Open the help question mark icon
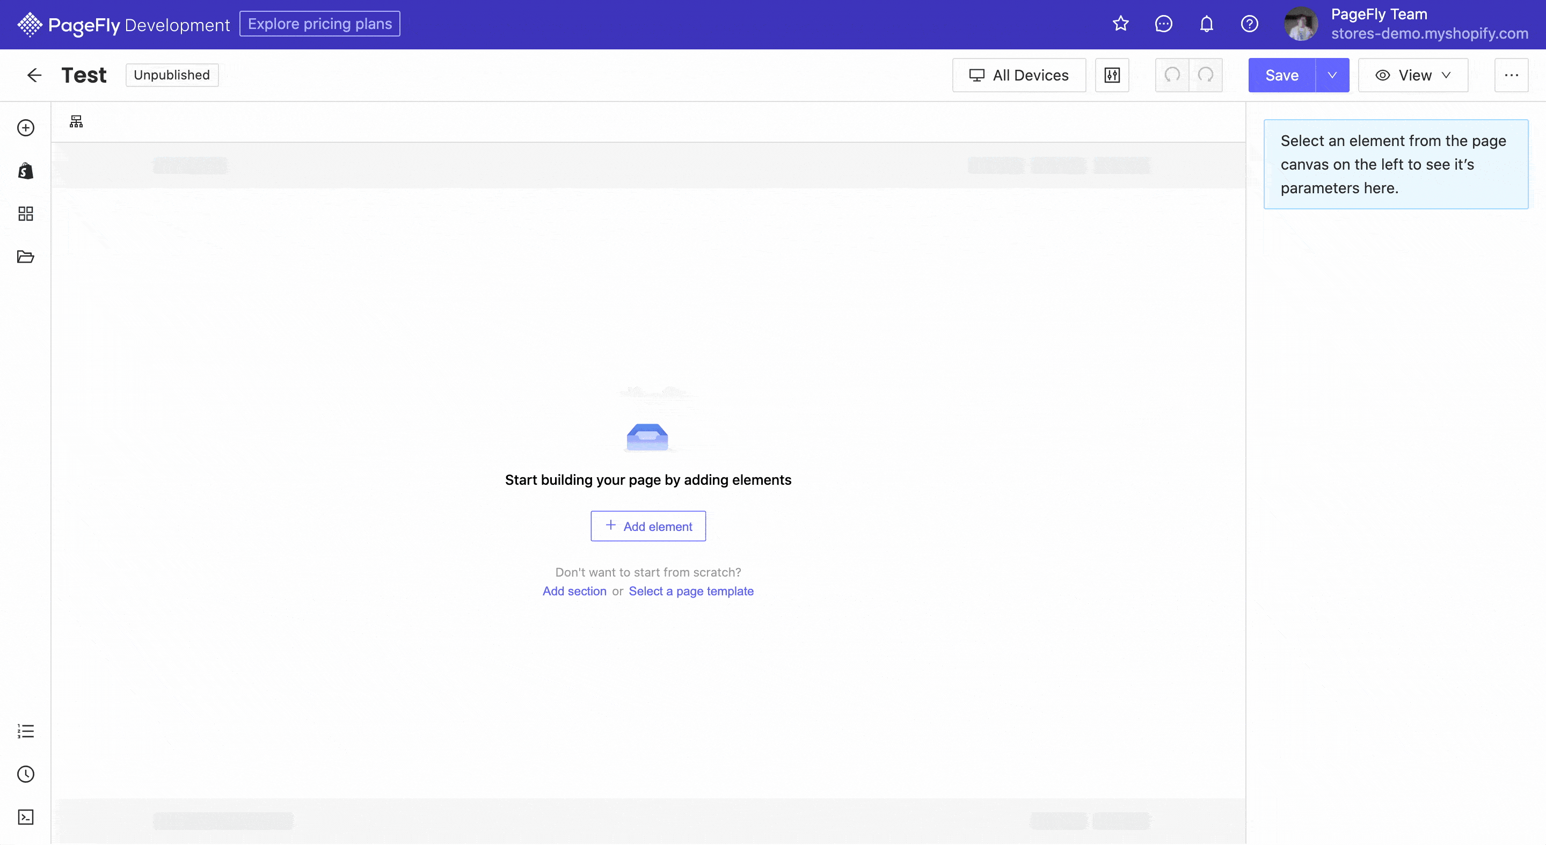The width and height of the screenshot is (1546, 845). click(1250, 24)
